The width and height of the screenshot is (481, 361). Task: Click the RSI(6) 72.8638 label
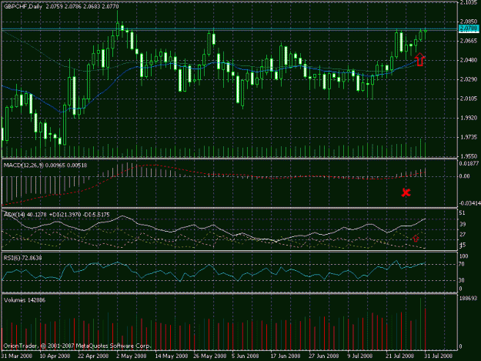pyautogui.click(x=22, y=258)
